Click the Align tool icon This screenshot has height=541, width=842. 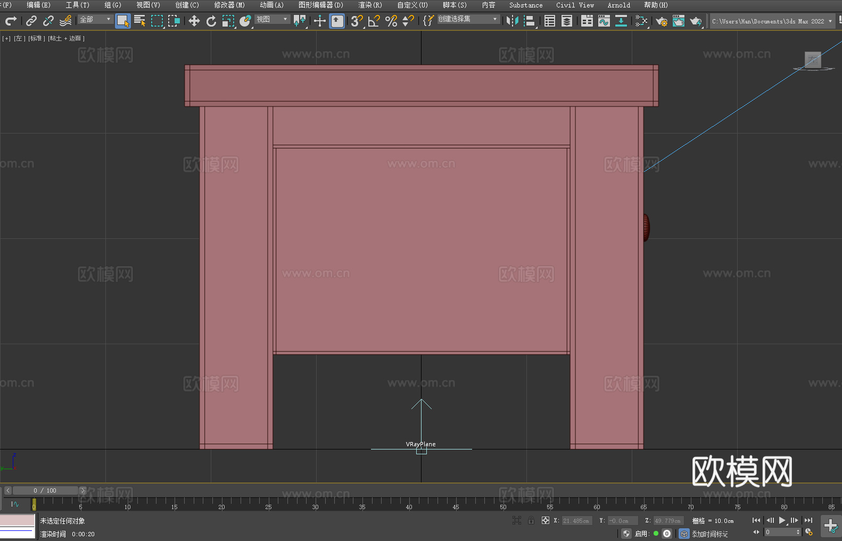click(x=530, y=21)
